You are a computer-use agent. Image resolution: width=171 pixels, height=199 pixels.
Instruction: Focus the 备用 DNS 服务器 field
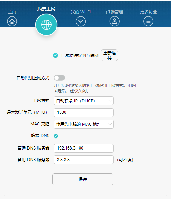[x=83, y=160]
